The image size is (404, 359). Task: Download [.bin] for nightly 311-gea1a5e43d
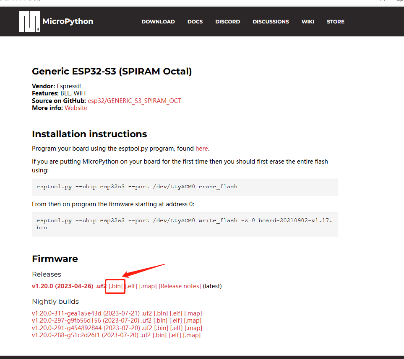[161, 313]
